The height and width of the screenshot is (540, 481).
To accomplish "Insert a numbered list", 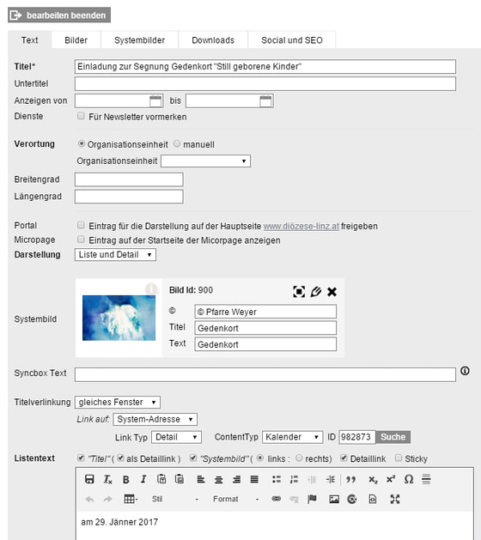I will pos(295,479).
